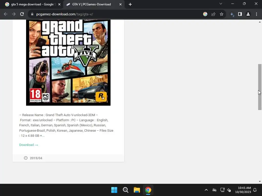Open a new browser tab
The height and width of the screenshot is (196, 262).
130,4
